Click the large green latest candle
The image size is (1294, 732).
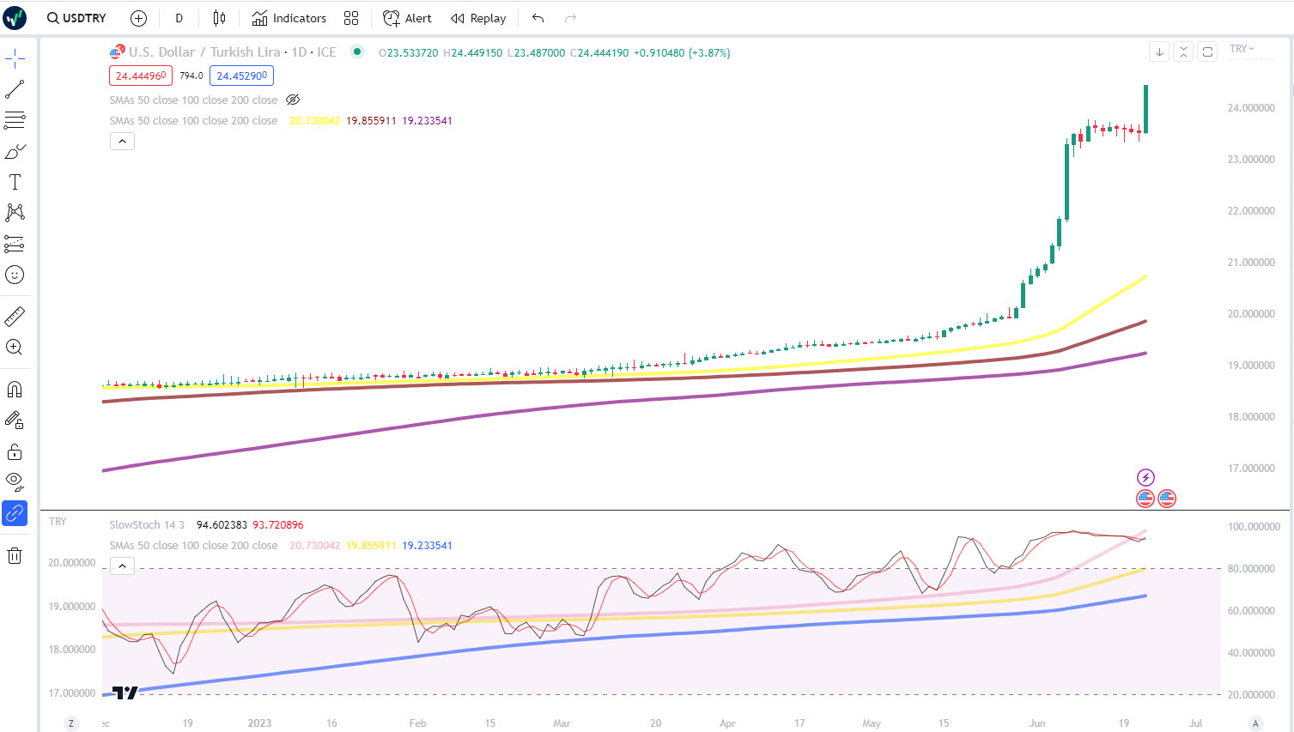coord(1145,108)
